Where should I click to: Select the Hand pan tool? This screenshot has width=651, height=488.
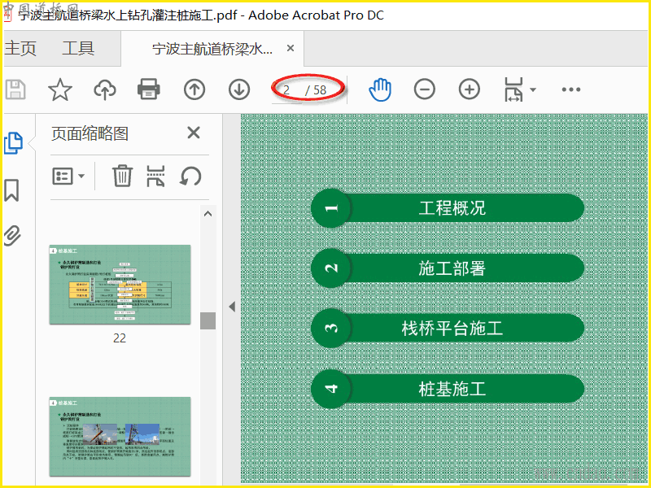[x=380, y=89]
